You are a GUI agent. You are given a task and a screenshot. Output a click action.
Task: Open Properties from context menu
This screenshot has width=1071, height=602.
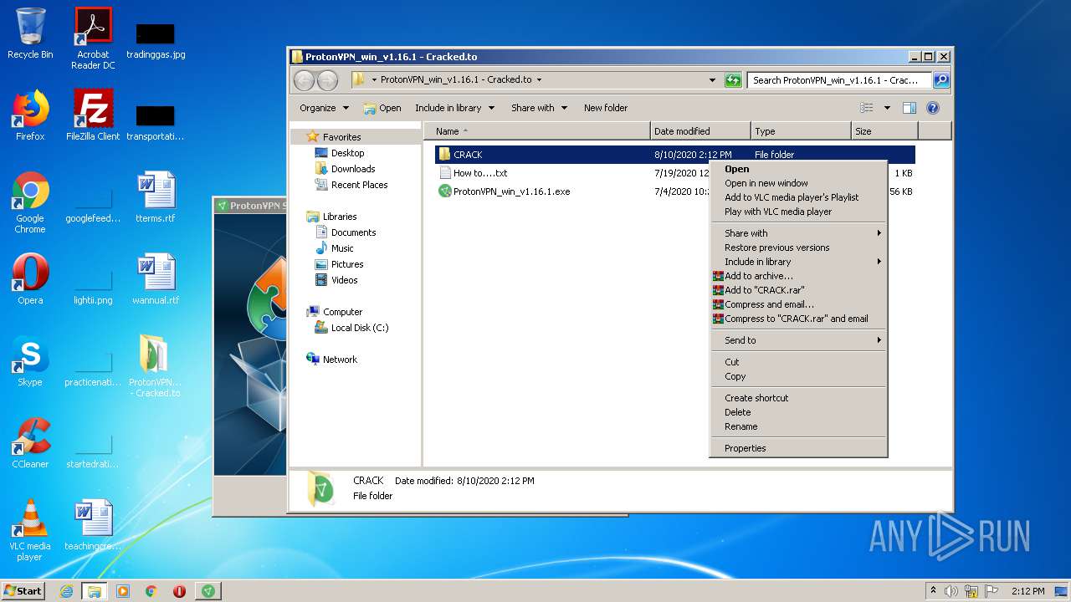pyautogui.click(x=798, y=448)
